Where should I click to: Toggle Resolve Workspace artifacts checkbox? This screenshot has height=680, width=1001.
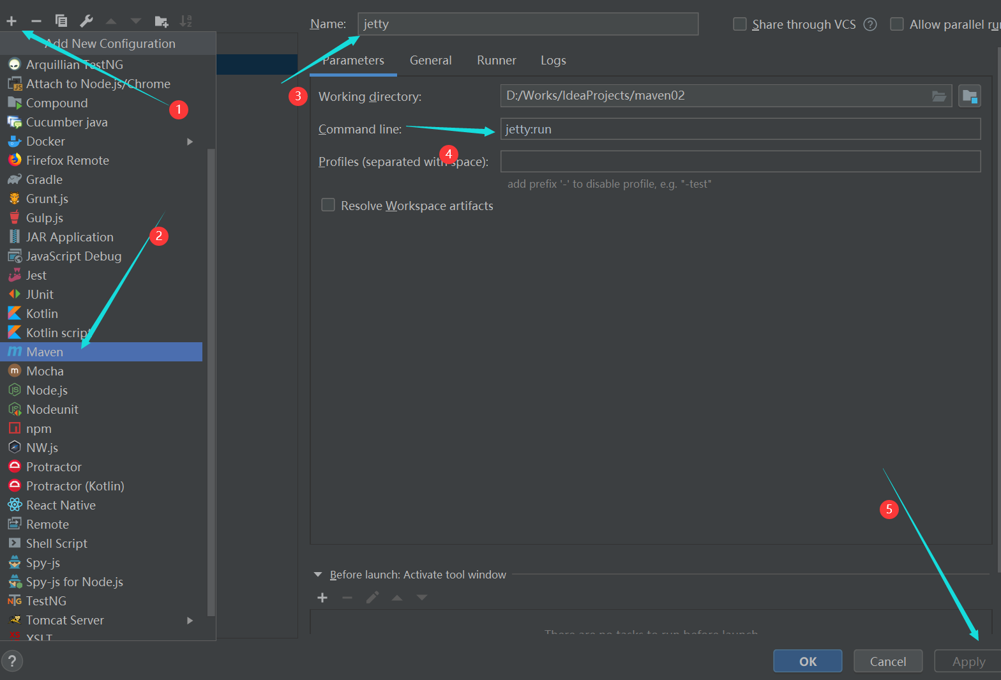pos(328,205)
